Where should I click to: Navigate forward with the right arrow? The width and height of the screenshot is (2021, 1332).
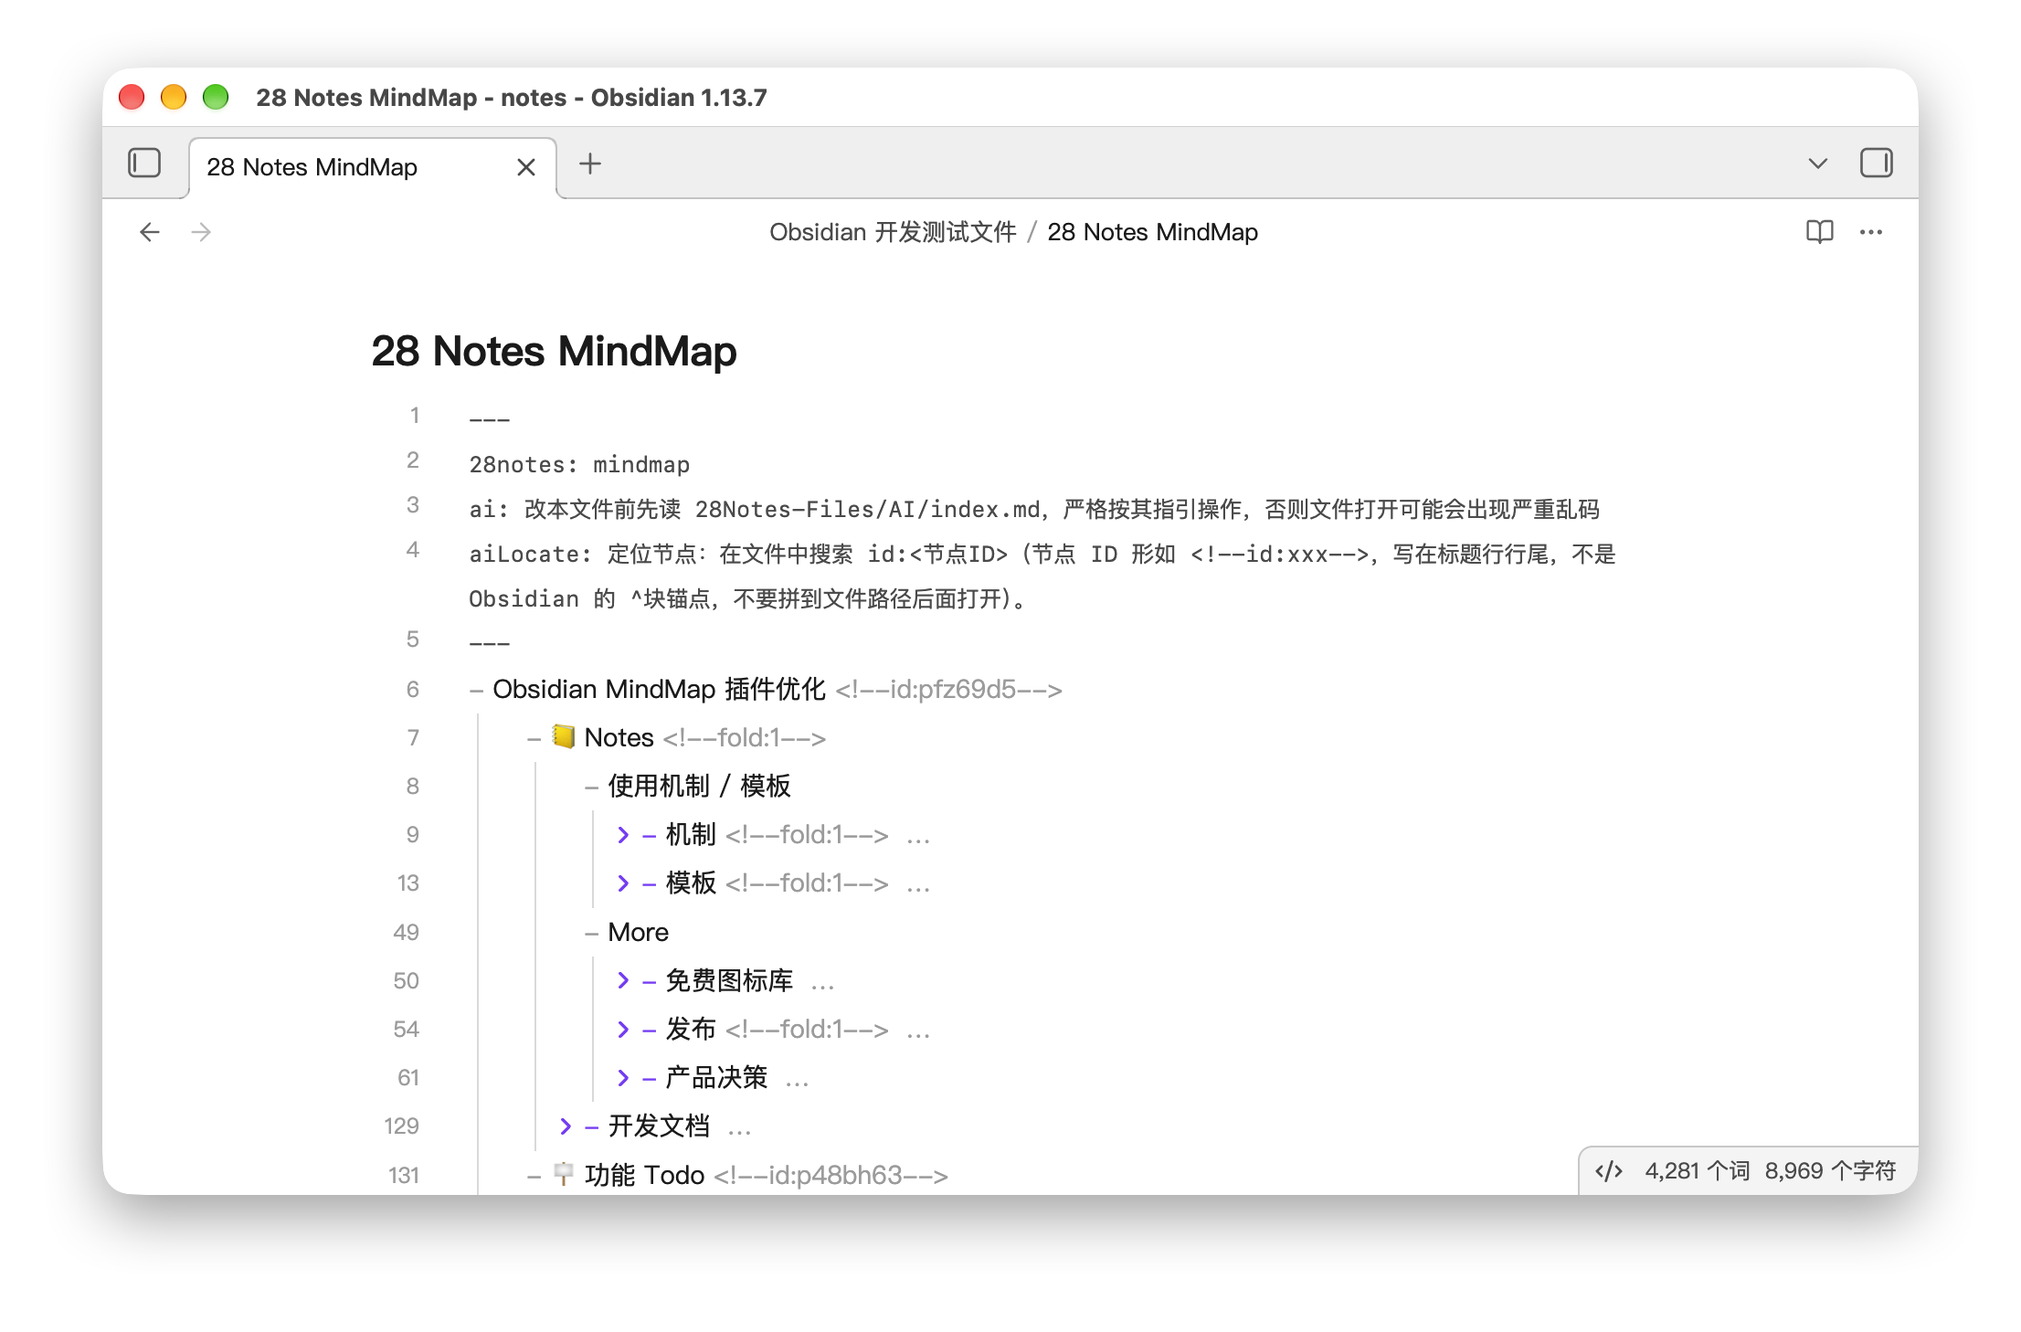[x=201, y=232]
